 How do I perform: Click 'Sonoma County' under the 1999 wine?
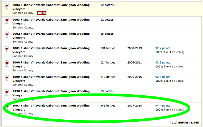[x=23, y=85]
